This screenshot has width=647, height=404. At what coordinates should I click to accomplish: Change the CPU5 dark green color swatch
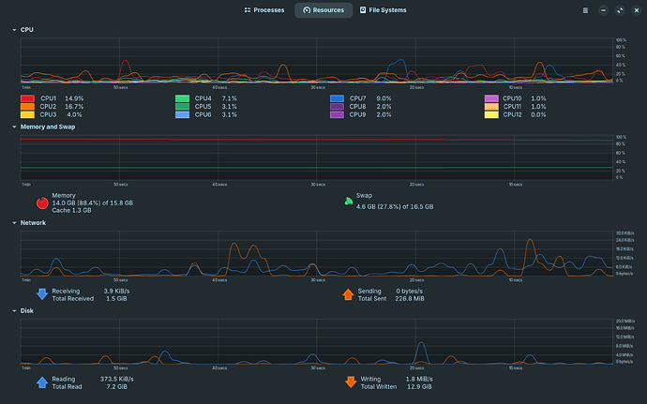point(183,107)
